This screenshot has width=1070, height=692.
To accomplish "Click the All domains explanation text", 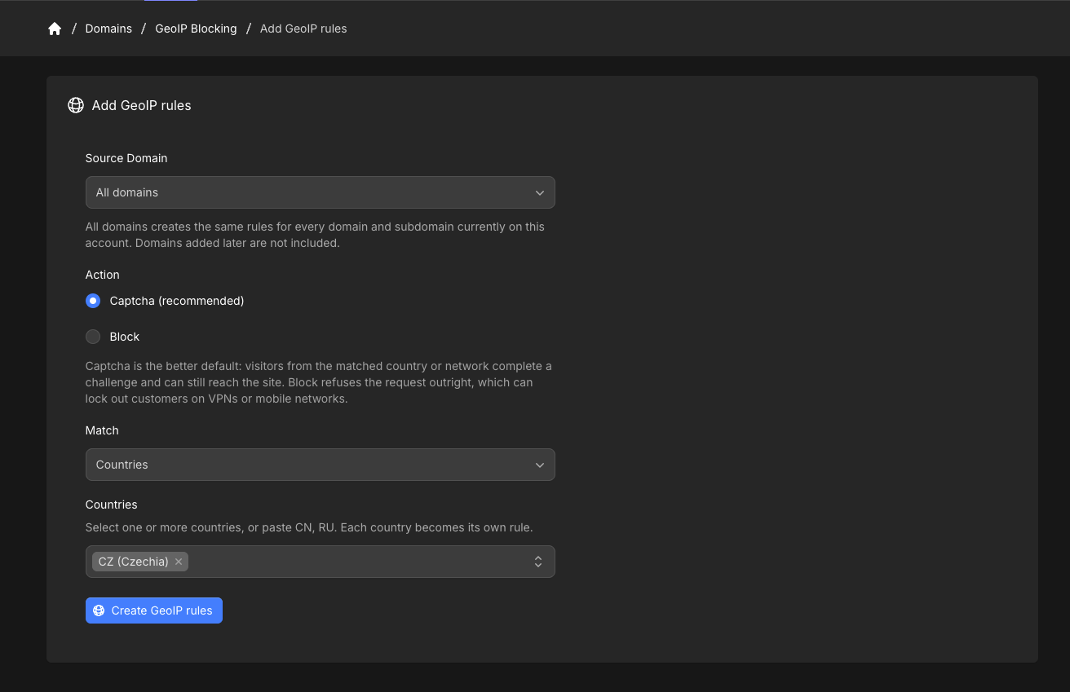I will [x=315, y=235].
